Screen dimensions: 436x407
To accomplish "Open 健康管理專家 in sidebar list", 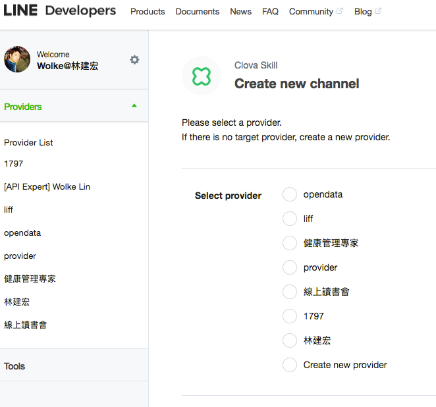I will coord(30,279).
